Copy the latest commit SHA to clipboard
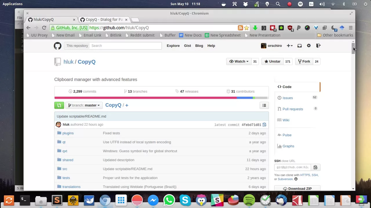Viewport: 371px width, 208px height. [264, 125]
